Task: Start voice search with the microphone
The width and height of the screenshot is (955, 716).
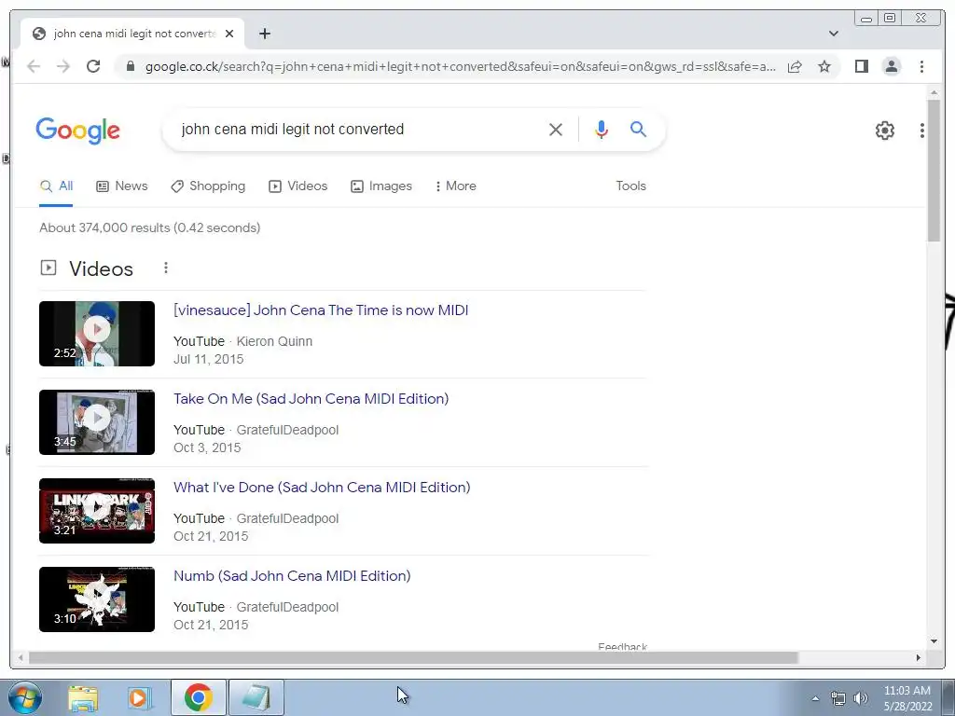Action: click(602, 129)
